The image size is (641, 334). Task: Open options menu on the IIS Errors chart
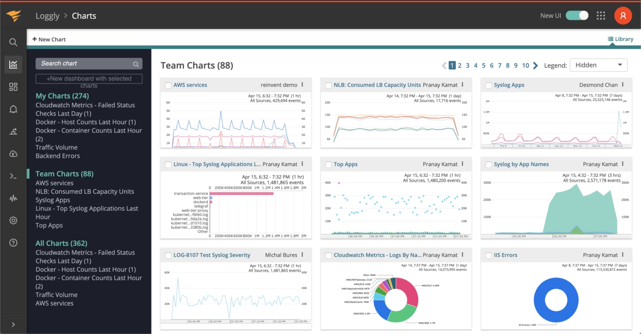coord(623,255)
